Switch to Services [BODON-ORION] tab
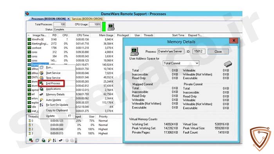Viewport: 274px width, 154px height. (x=87, y=19)
